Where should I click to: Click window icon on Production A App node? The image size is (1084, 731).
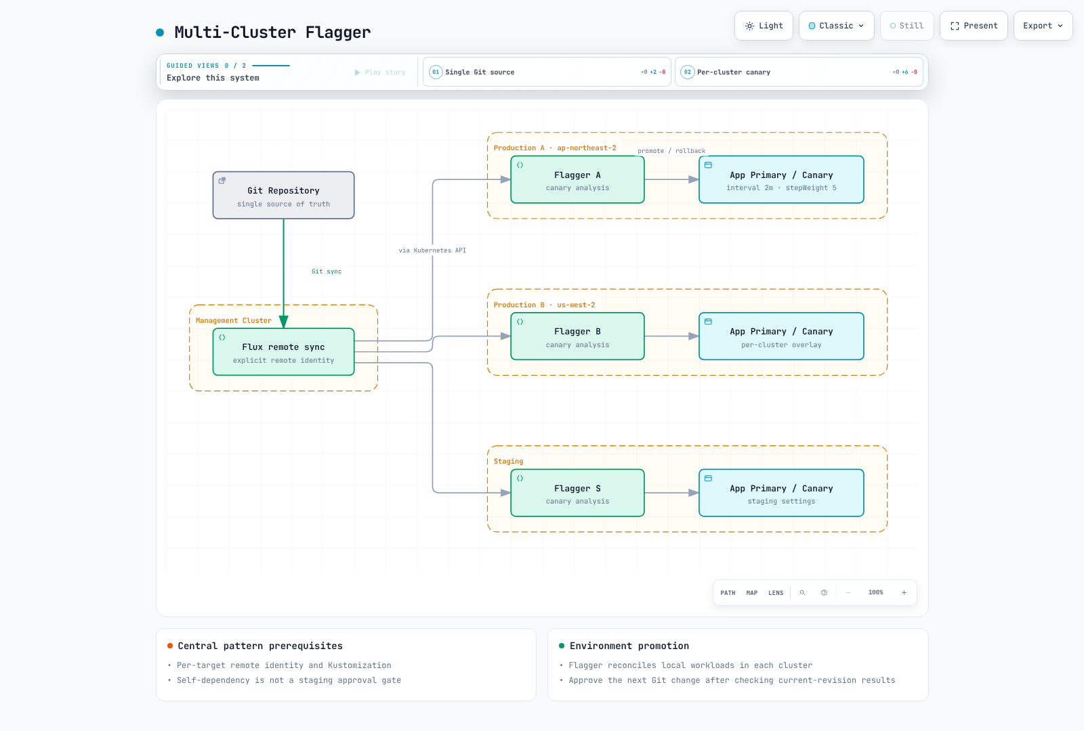pos(708,165)
